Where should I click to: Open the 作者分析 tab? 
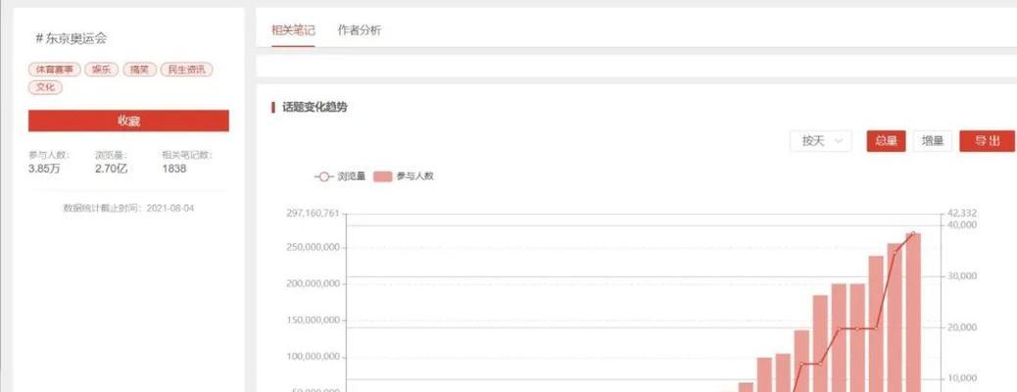(x=360, y=29)
